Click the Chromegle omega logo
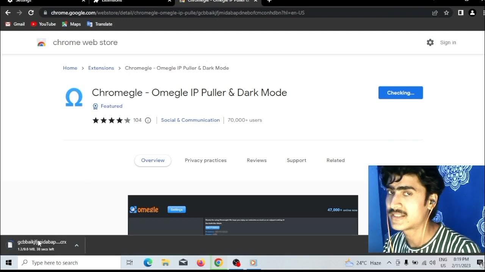The height and width of the screenshot is (272, 485). pos(74,97)
